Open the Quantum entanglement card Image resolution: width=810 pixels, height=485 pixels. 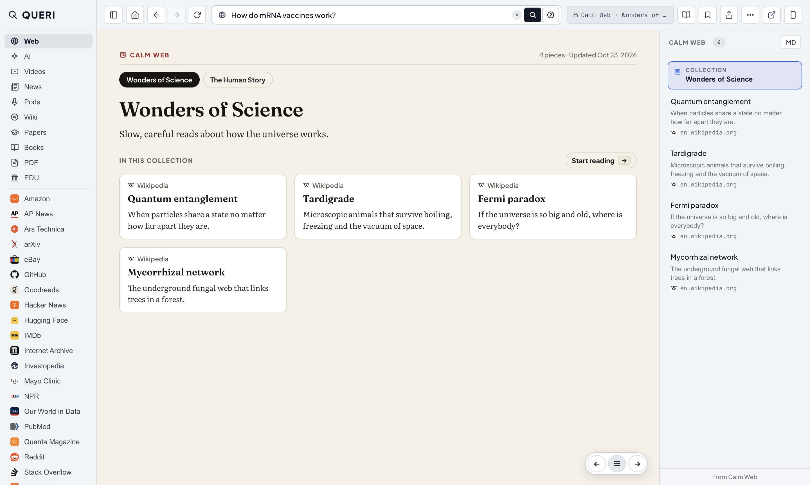pos(202,206)
